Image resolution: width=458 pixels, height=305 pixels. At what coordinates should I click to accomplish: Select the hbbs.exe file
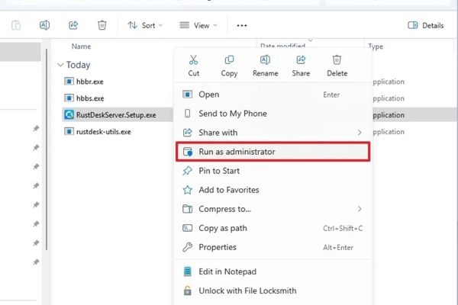pos(90,98)
